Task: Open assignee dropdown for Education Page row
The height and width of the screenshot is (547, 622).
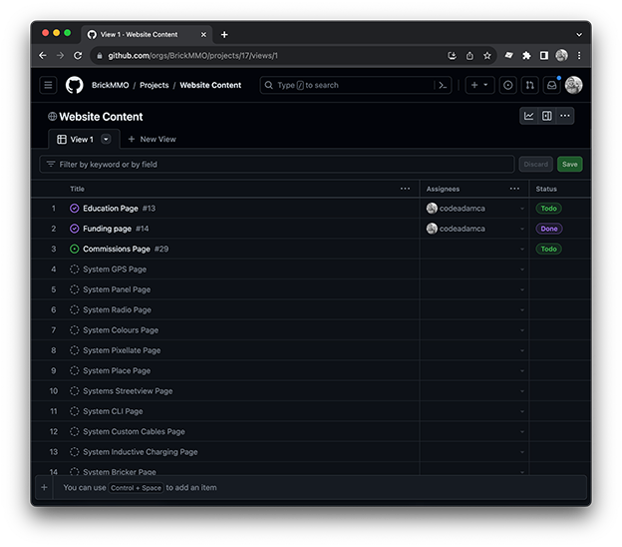Action: [521, 209]
